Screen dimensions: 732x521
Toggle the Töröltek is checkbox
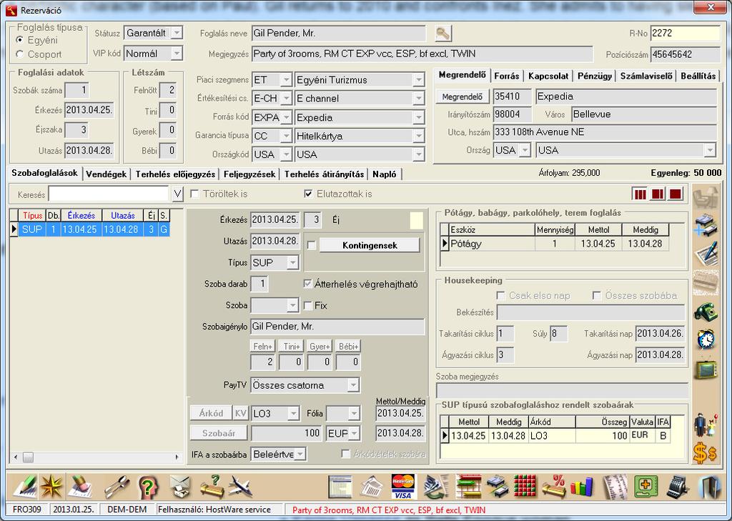[194, 194]
